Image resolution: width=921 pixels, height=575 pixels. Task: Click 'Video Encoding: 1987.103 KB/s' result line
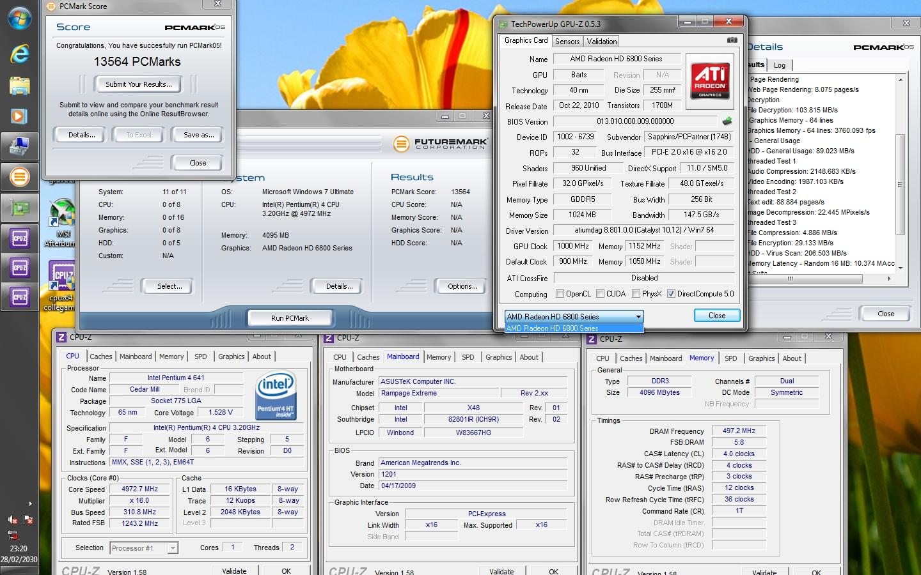coord(796,181)
